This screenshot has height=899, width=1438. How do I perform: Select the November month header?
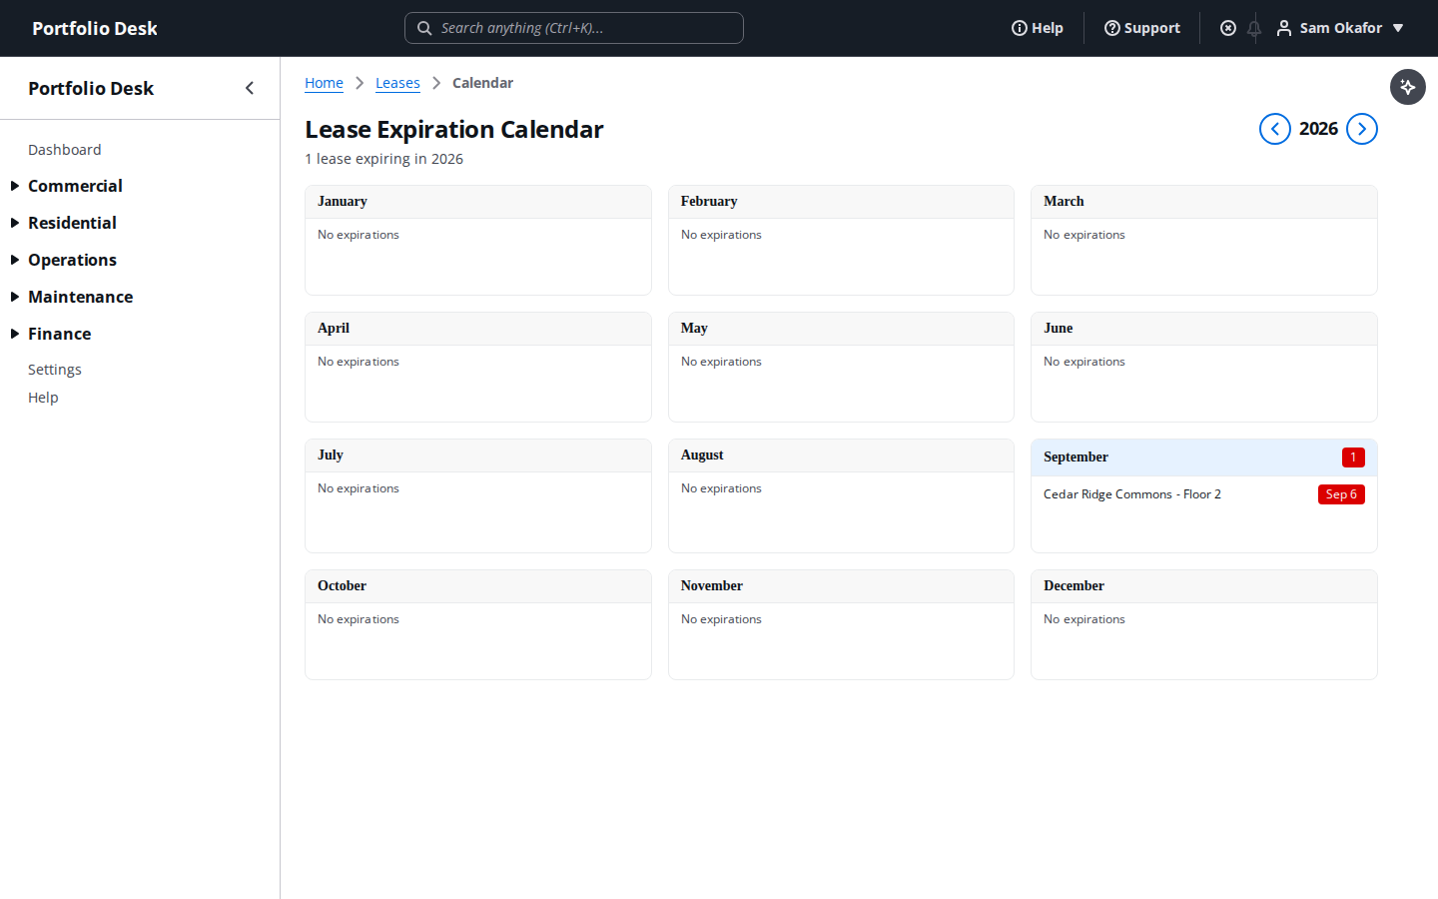[841, 586]
